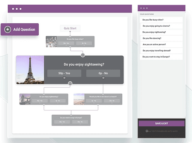Select 'Do you enjoy travelling abroad?' question
This screenshot has height=143, width=192.
pyautogui.click(x=161, y=51)
